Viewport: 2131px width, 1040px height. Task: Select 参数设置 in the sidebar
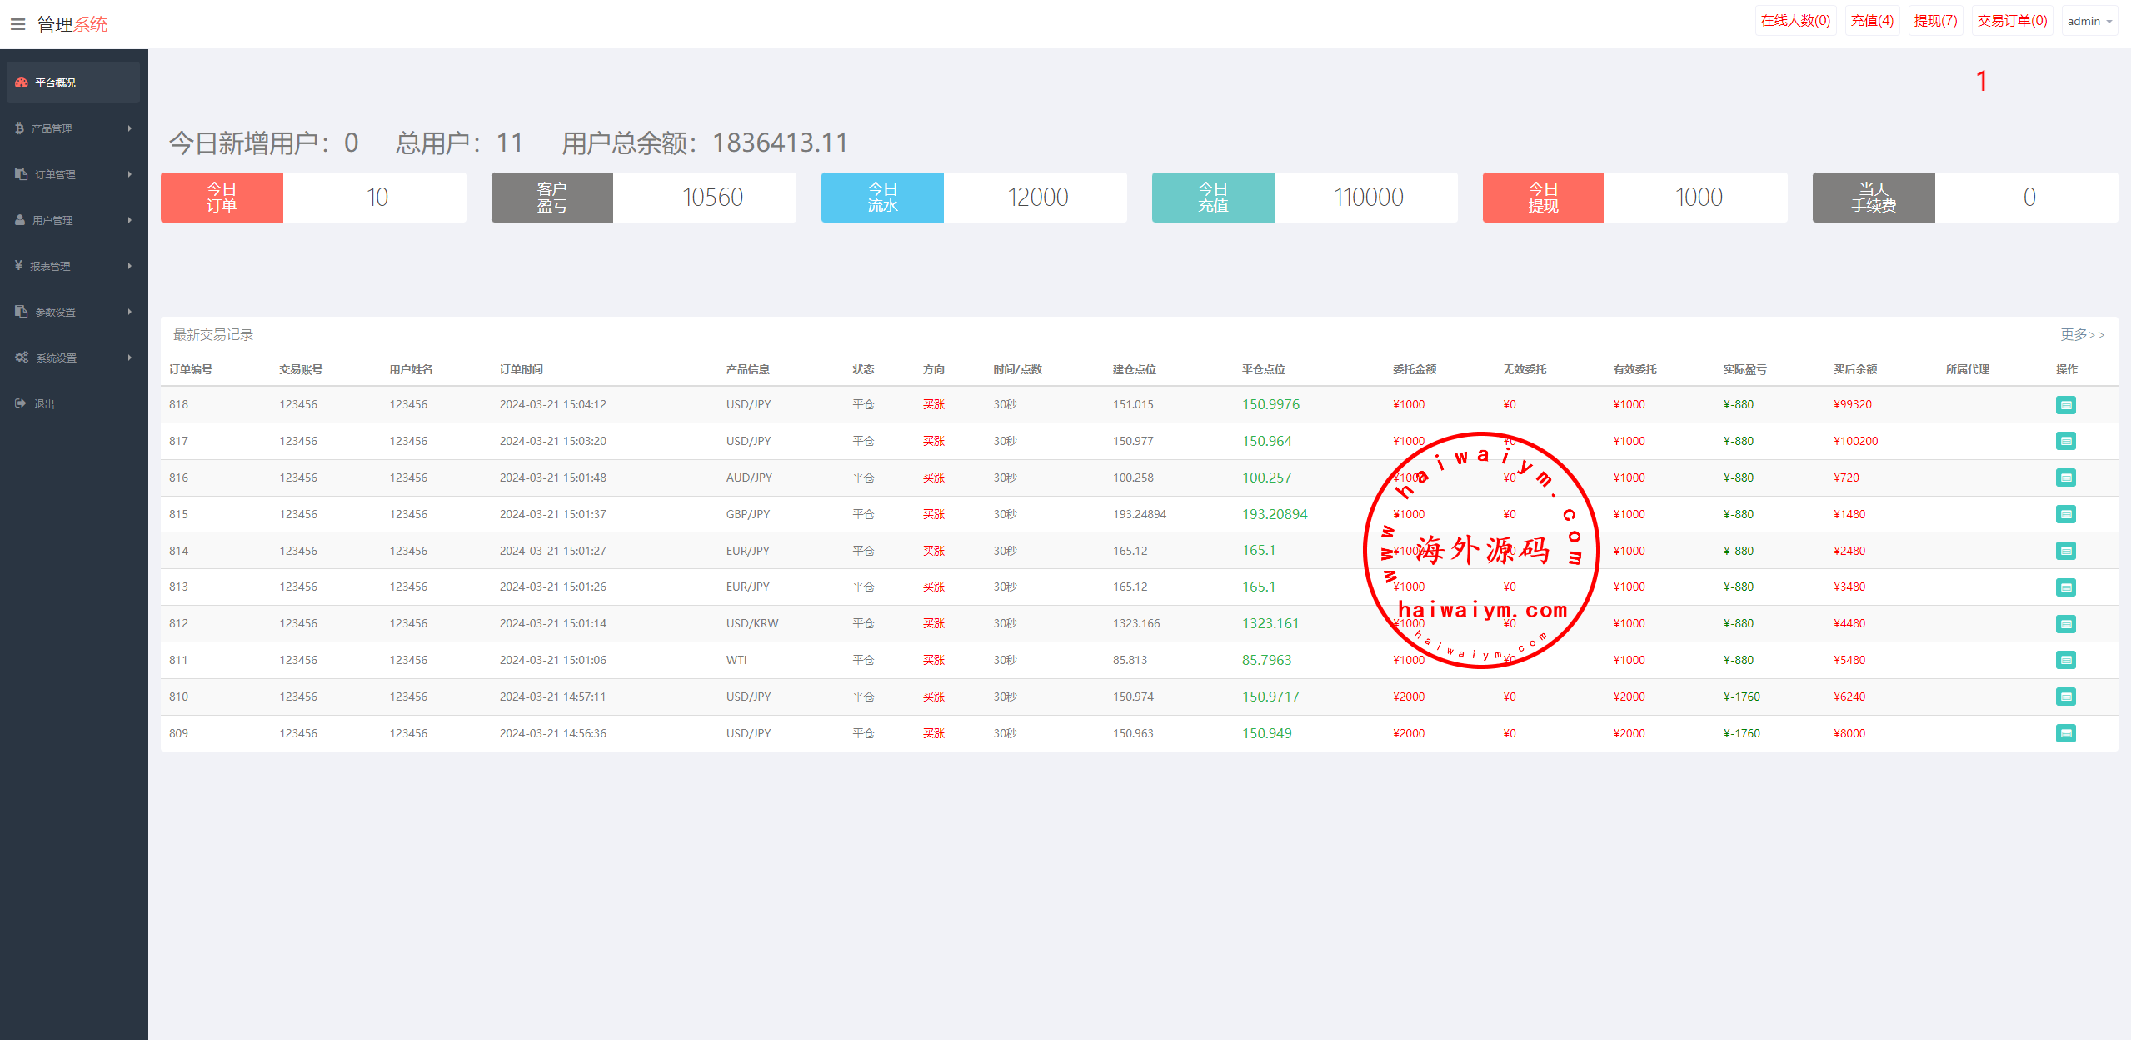coord(55,312)
